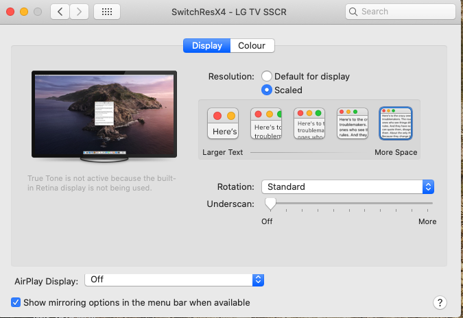
Task: Click the Underscan slider handle
Action: pyautogui.click(x=270, y=204)
